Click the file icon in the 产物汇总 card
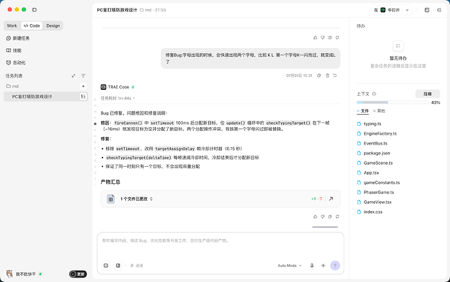The image size is (450, 282). [x=111, y=199]
